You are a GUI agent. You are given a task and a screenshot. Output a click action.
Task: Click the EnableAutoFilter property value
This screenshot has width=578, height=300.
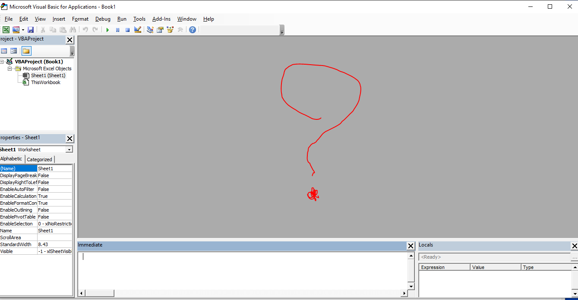(54, 189)
